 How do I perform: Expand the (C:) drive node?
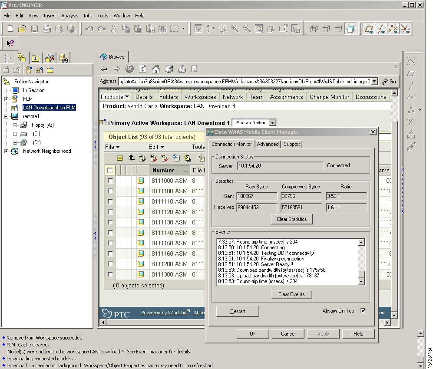(x=15, y=134)
